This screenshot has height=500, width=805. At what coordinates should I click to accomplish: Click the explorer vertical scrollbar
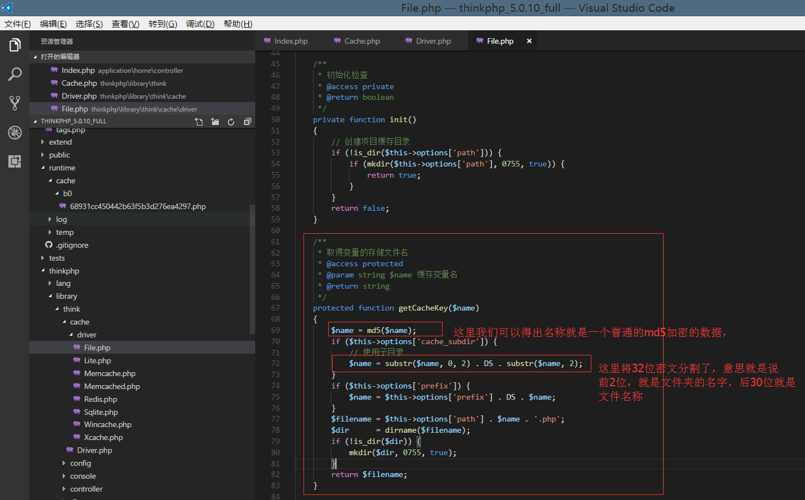[x=252, y=269]
